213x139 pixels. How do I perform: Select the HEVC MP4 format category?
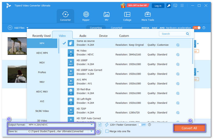42,53
